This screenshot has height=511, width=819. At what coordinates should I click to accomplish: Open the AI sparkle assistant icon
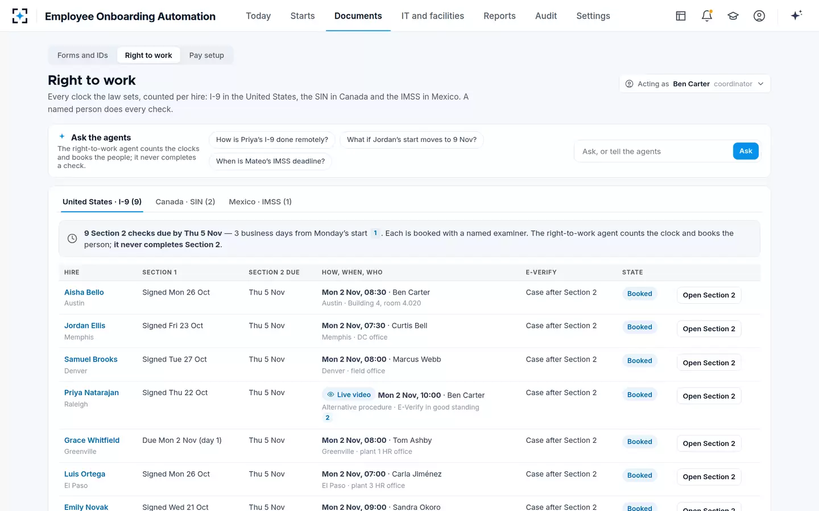coord(796,15)
